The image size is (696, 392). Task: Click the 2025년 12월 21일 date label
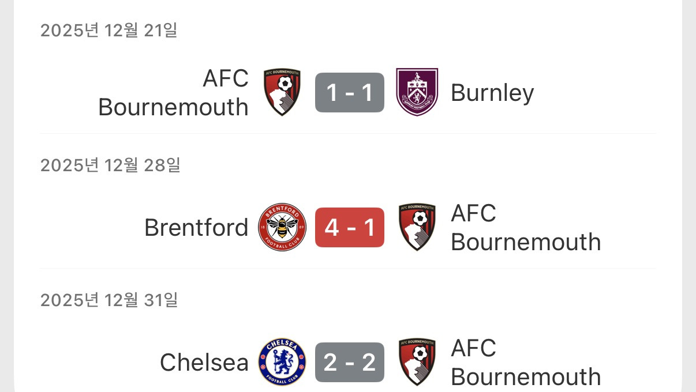click(108, 31)
